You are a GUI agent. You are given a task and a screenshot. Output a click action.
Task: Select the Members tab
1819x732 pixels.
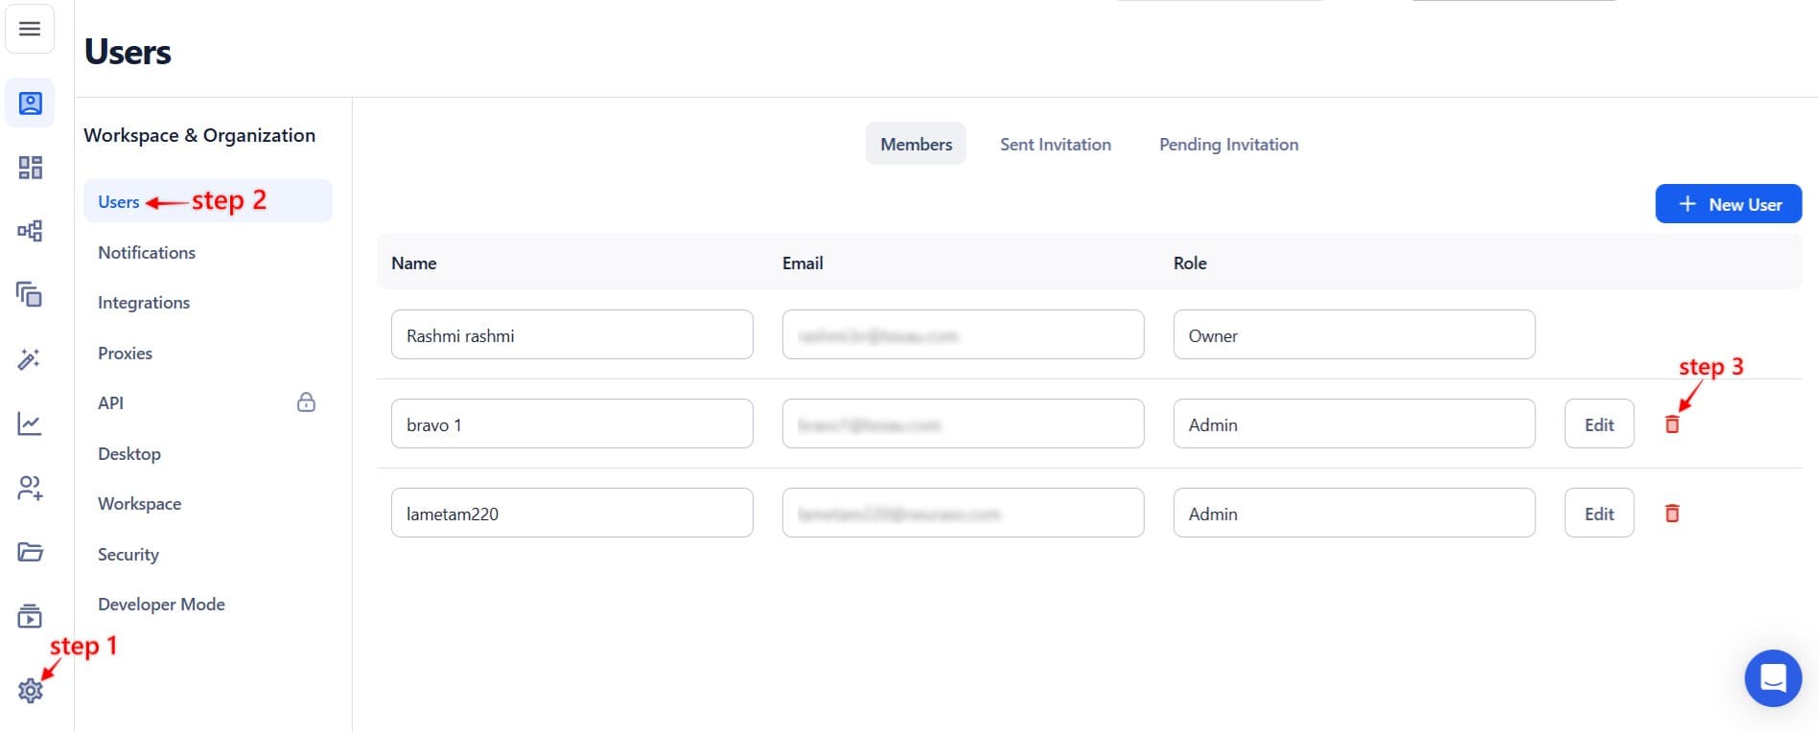pyautogui.click(x=916, y=145)
